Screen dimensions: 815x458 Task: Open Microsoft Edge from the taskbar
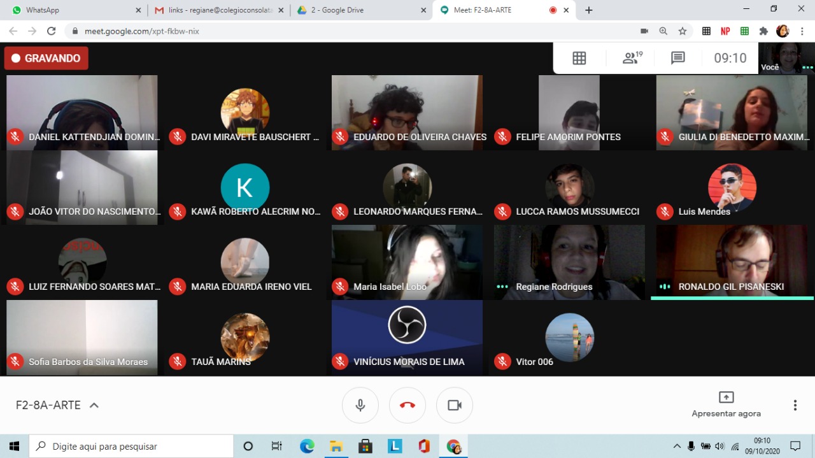click(x=307, y=447)
